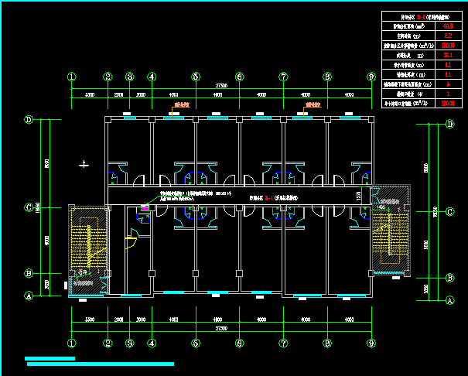
Task: Select axis bubble C on the left side
Action: (29, 207)
